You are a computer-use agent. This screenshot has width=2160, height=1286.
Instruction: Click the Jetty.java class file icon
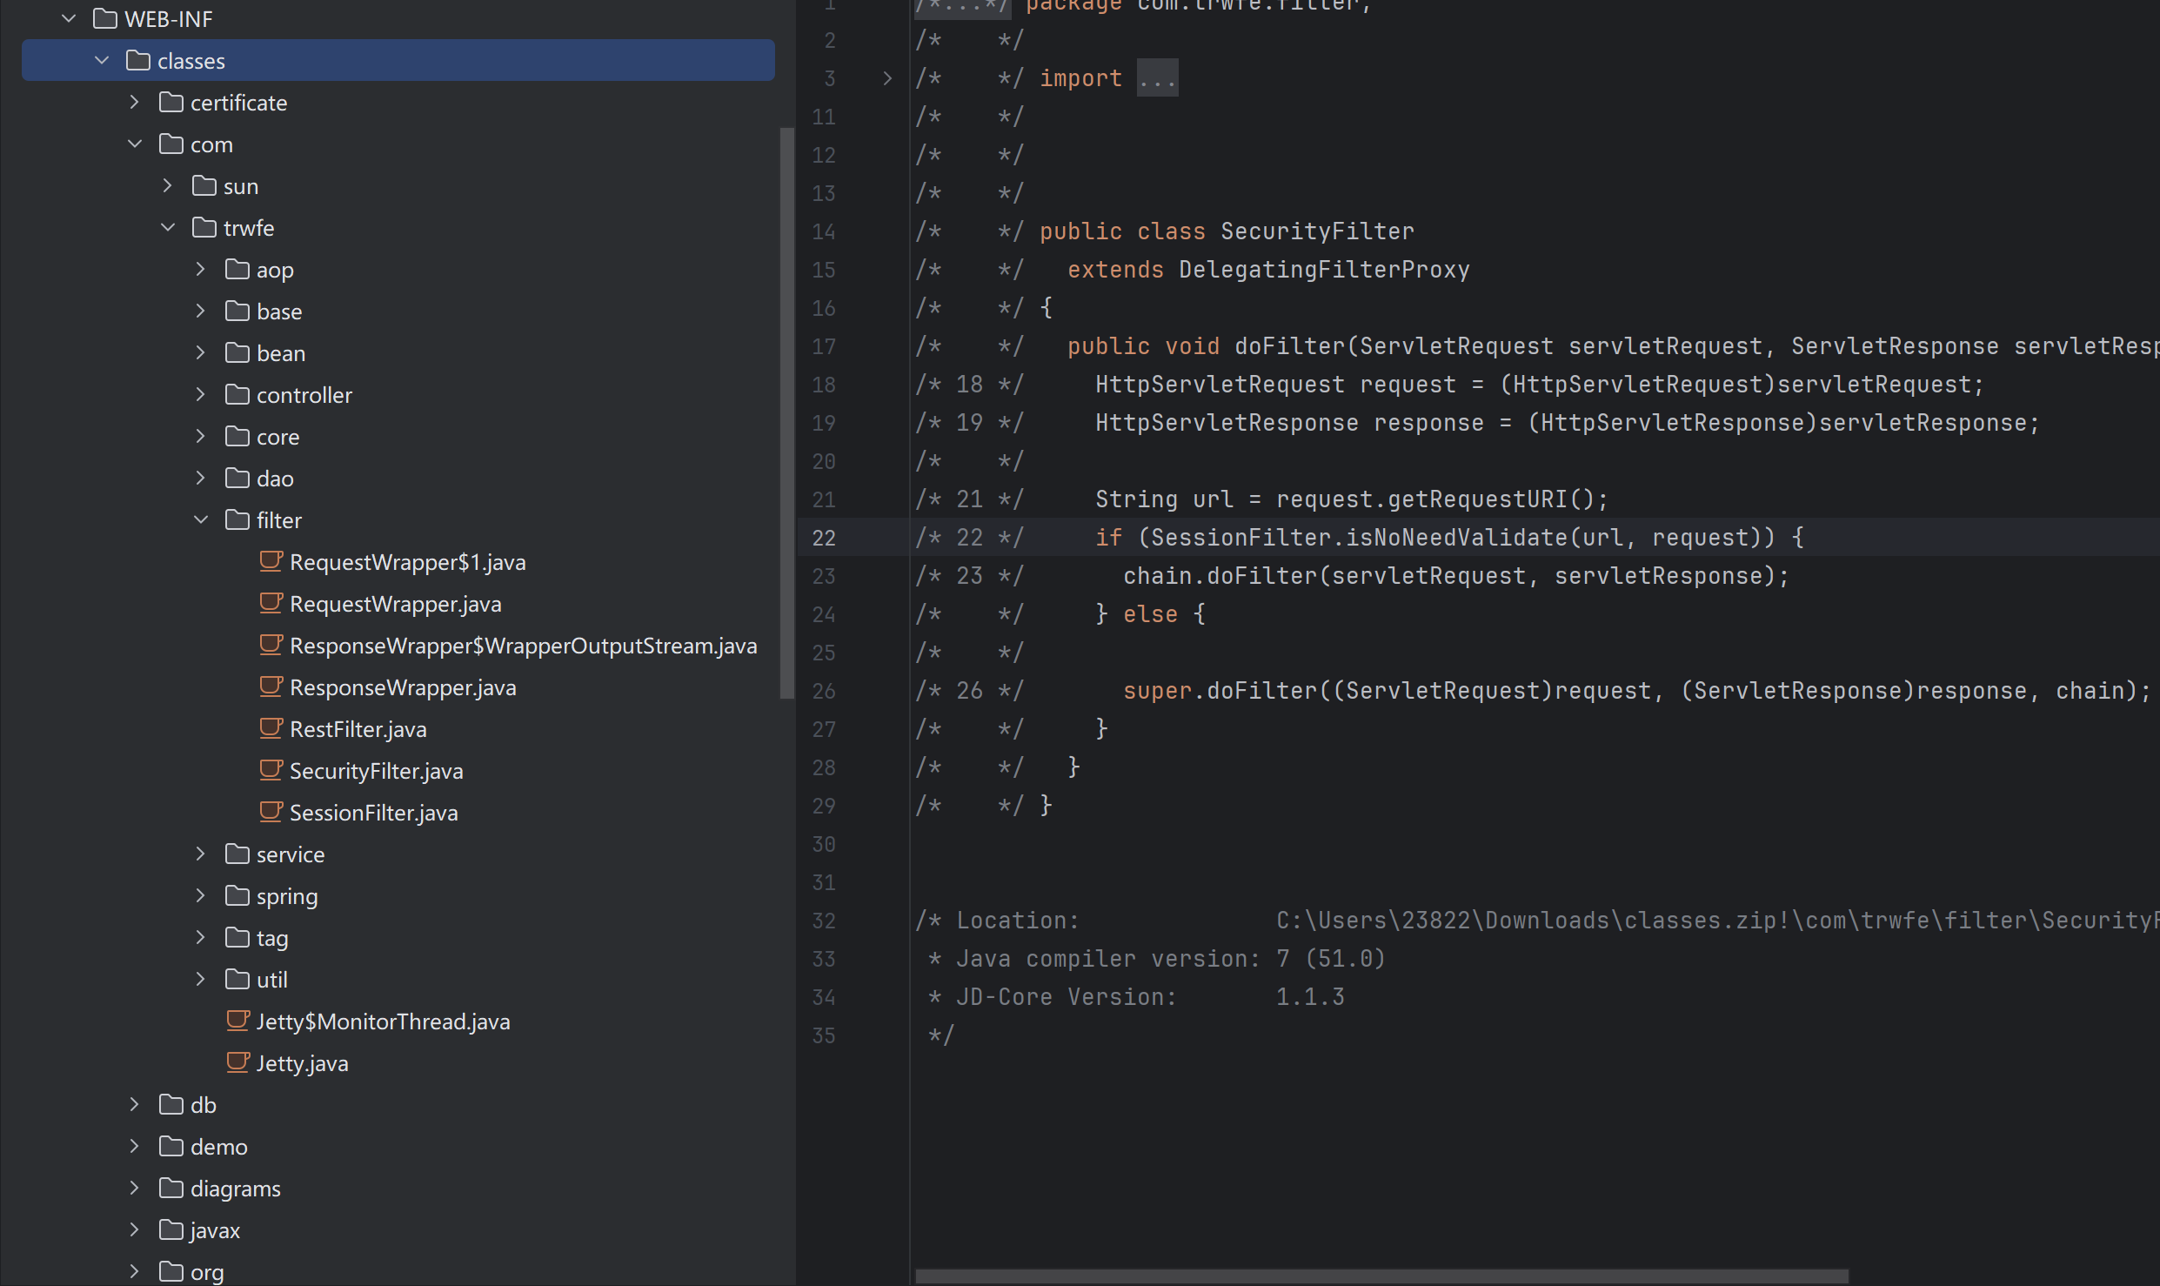(237, 1062)
